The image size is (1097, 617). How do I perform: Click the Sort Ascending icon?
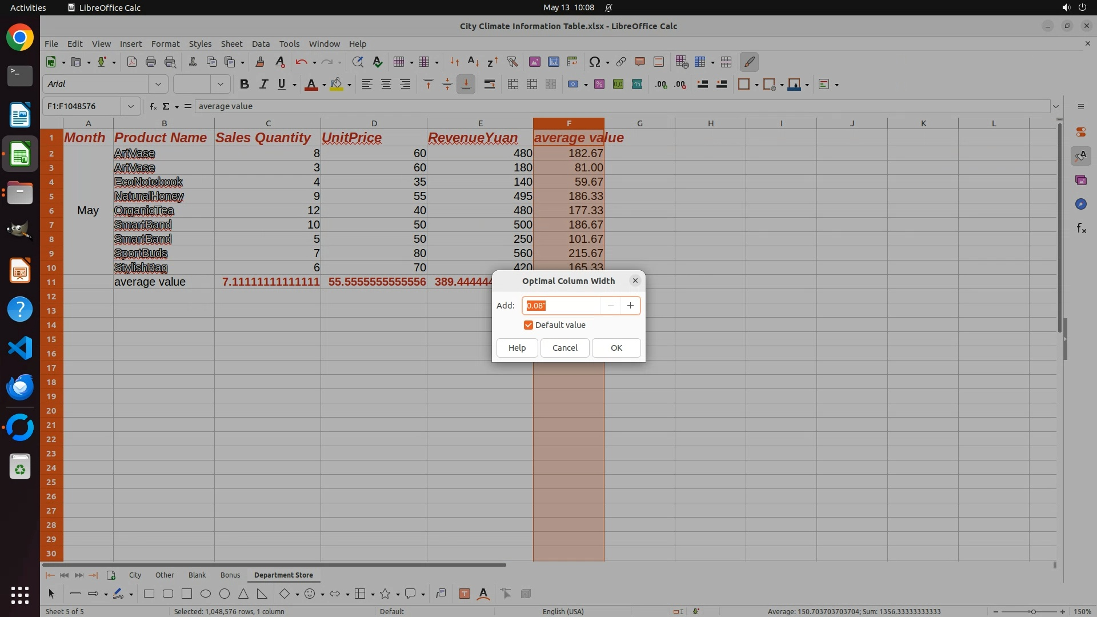click(x=473, y=62)
